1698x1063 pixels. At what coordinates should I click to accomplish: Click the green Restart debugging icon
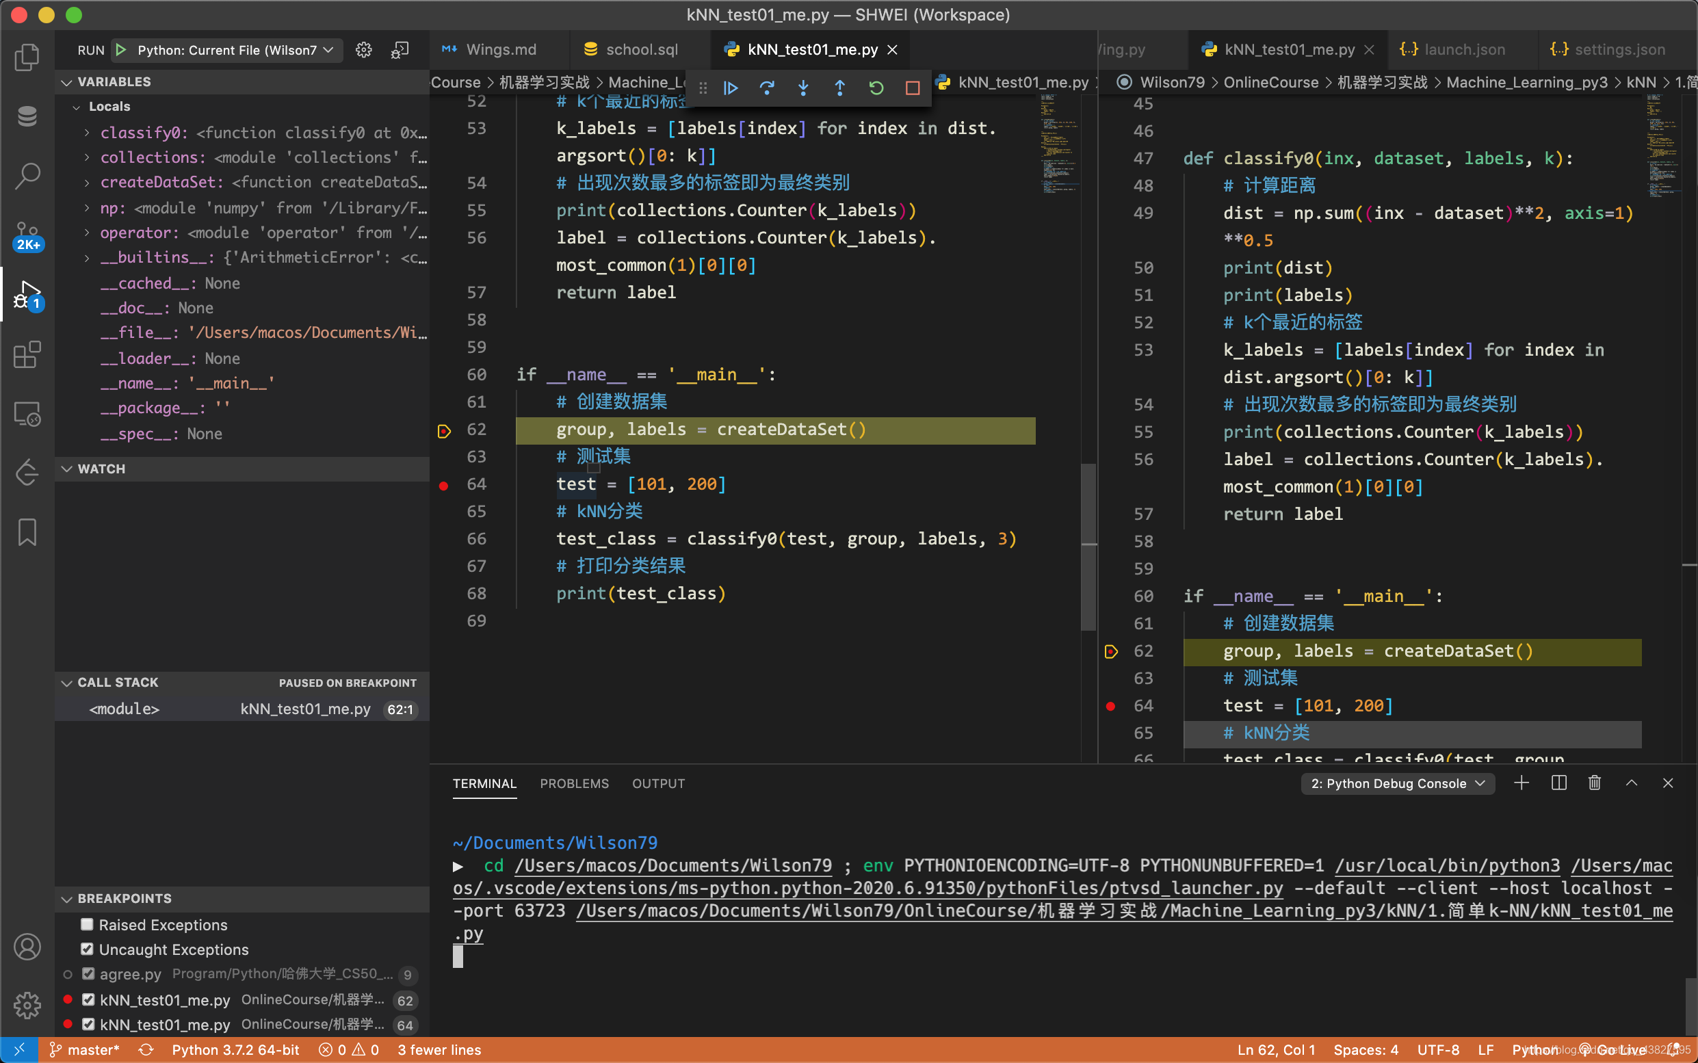click(876, 88)
